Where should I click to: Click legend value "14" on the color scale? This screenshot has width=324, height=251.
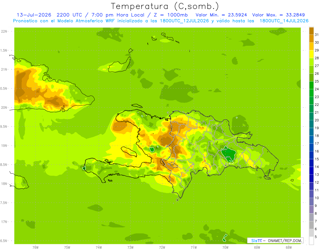coord(317,167)
